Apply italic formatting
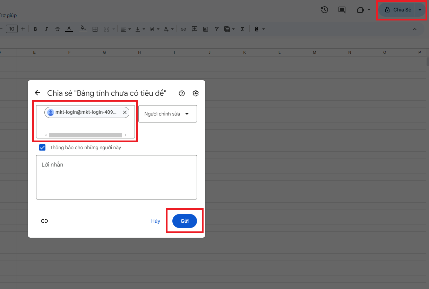Viewport: 429px width, 289px height. [46, 29]
